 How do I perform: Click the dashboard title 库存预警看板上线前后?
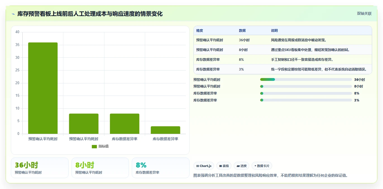click(x=90, y=14)
